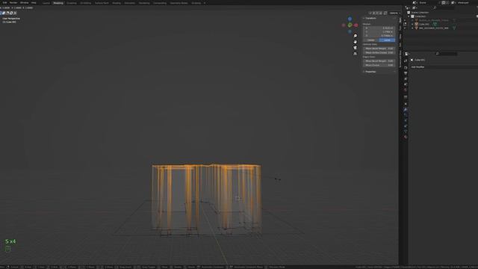Open the Particles properties tab
The height and width of the screenshot is (269, 478).
(x=406, y=115)
